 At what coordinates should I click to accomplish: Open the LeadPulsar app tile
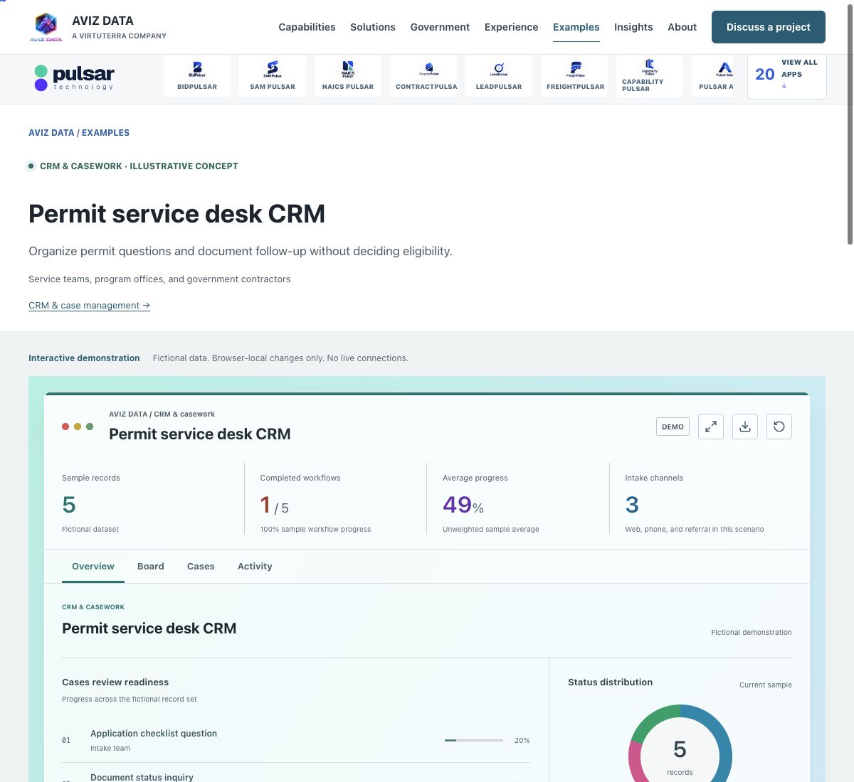tap(499, 76)
